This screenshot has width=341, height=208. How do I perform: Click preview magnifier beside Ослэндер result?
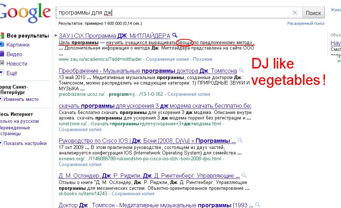(x=244, y=175)
